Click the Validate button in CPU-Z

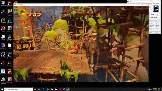(151, 33)
